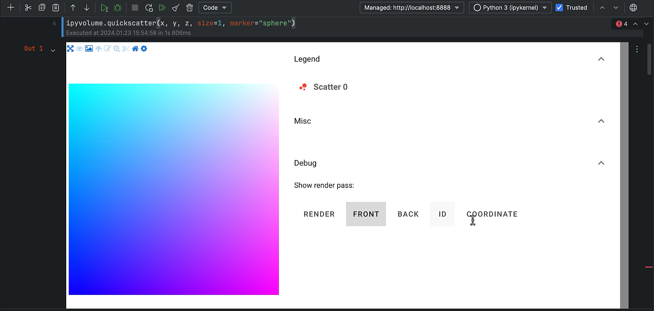Click the ipyvolume fullscreen icon
Screen dimensions: 654x311
click(70, 49)
